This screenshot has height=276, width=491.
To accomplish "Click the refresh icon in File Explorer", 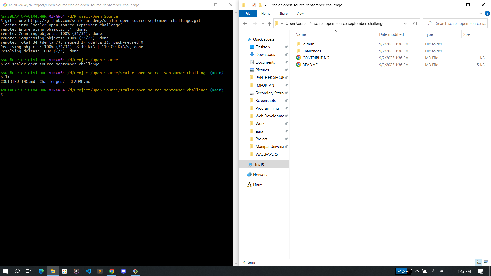I will pyautogui.click(x=415, y=23).
